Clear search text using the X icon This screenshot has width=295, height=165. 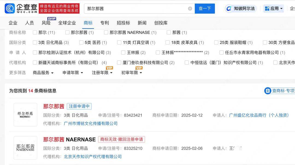tap(190, 8)
